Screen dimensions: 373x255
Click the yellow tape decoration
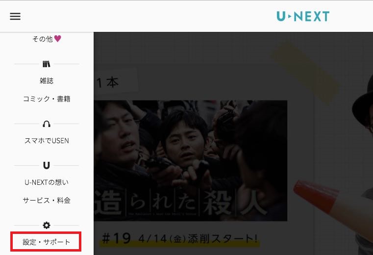tap(306, 73)
